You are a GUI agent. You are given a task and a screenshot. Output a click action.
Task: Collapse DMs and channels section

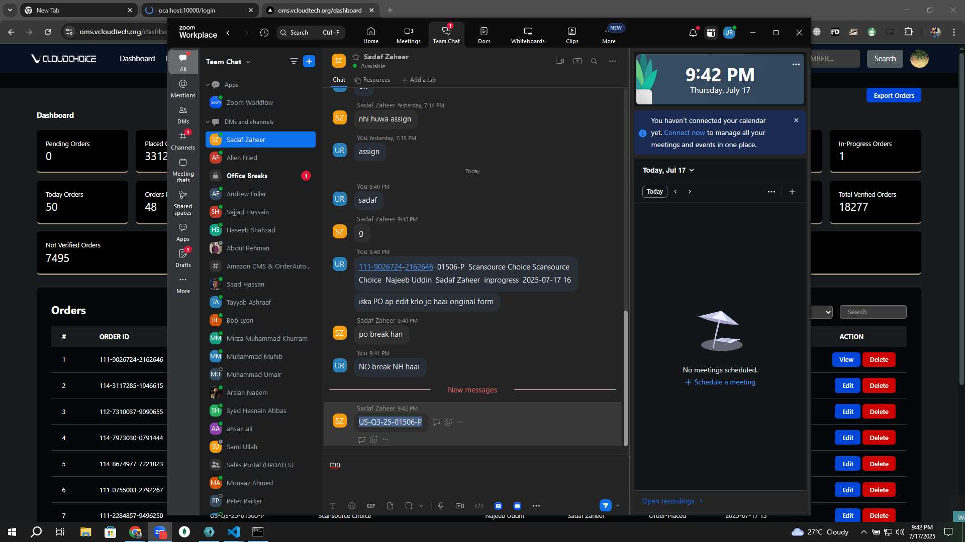208,122
